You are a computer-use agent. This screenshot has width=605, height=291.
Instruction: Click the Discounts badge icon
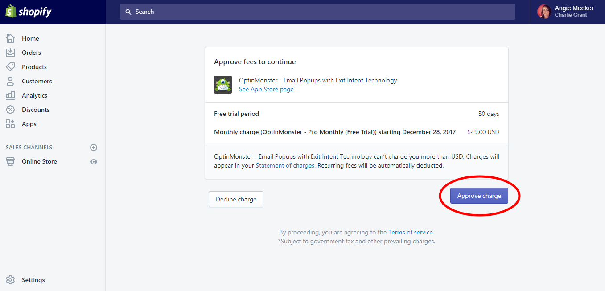pos(10,110)
